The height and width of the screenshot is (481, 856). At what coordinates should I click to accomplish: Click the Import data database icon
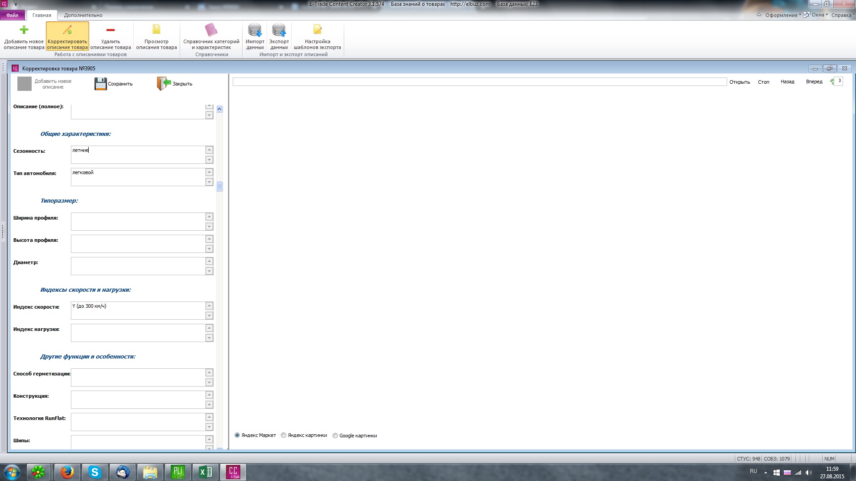click(255, 30)
